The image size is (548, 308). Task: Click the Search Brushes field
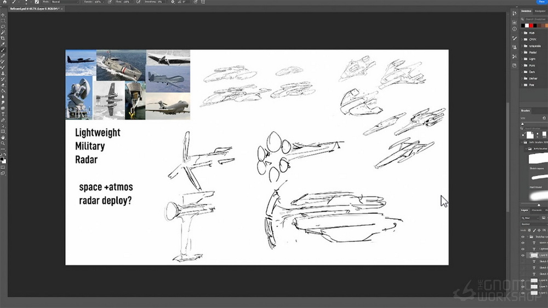[x=535, y=129]
